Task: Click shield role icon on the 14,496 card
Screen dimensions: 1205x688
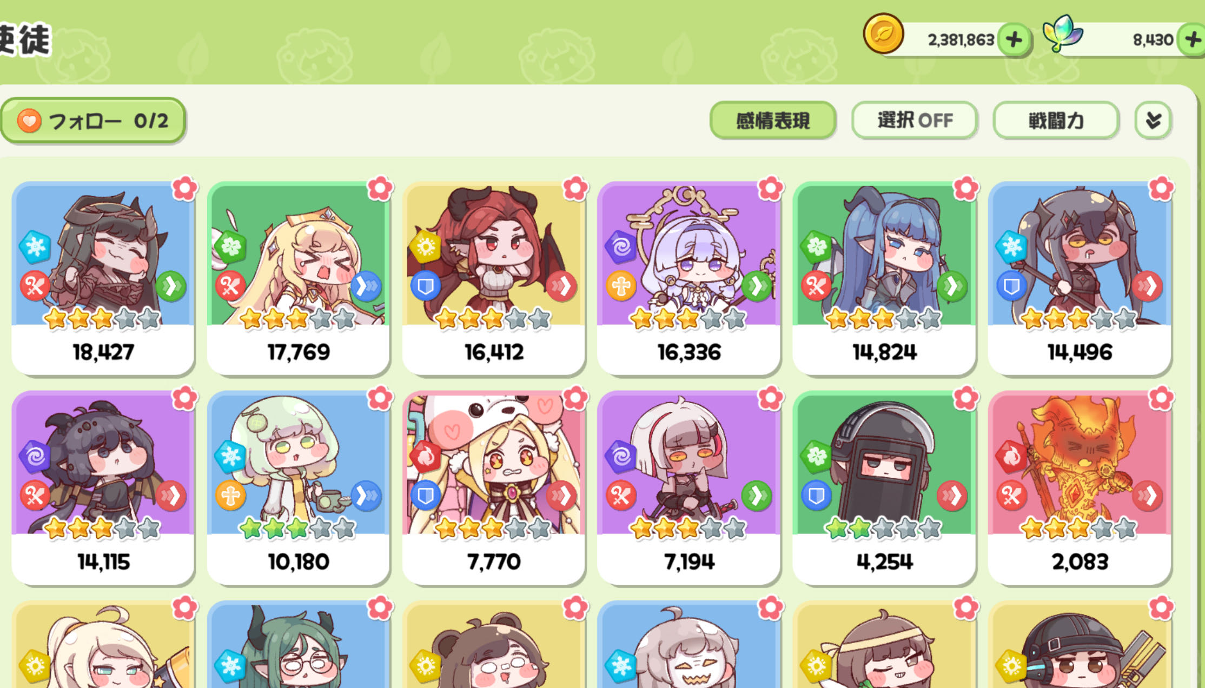Action: (1011, 286)
